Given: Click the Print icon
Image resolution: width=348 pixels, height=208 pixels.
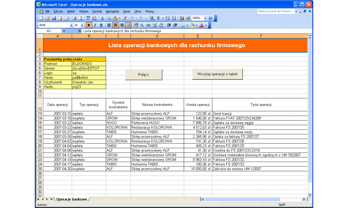Looking at the screenshot, I should 74,18.
